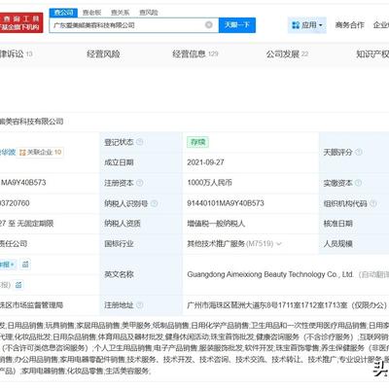Screen dimensions: 389x389
Task: Click the help icon beside 纳税人识别号
Action: [155, 203]
